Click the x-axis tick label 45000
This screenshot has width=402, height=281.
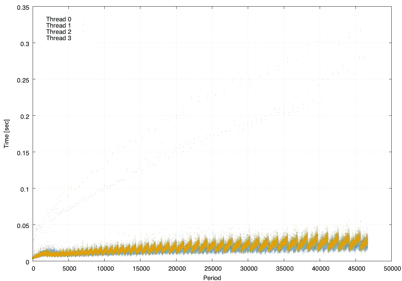[356, 269]
